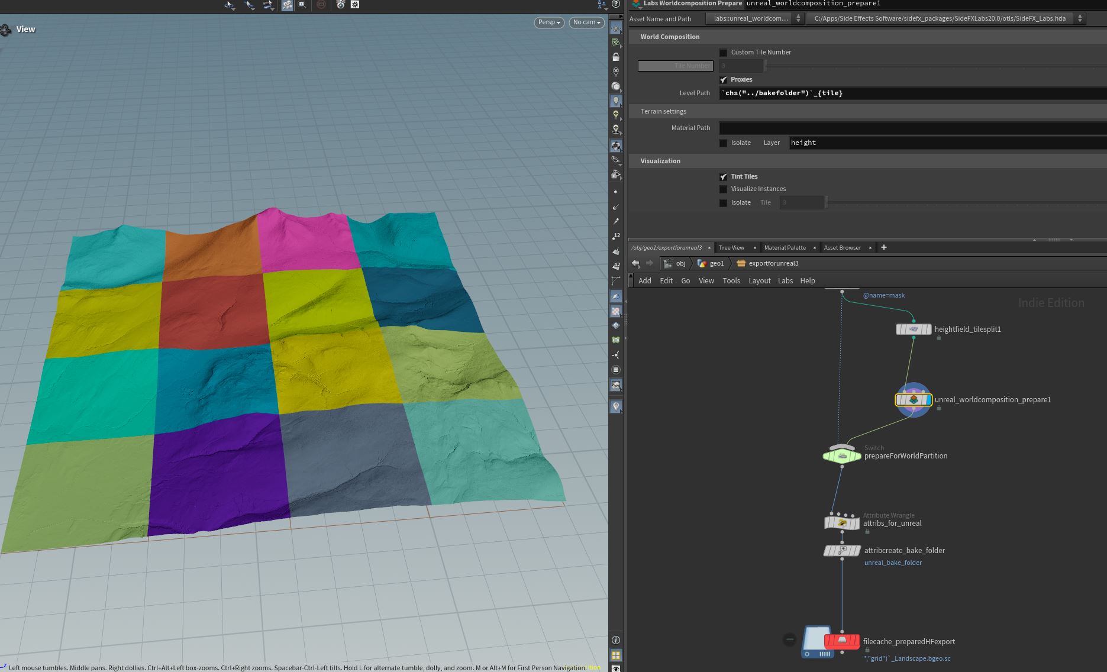Image resolution: width=1107 pixels, height=672 pixels.
Task: Open the asset name dropdown labs::unreal_worldcom
Action: 754,18
